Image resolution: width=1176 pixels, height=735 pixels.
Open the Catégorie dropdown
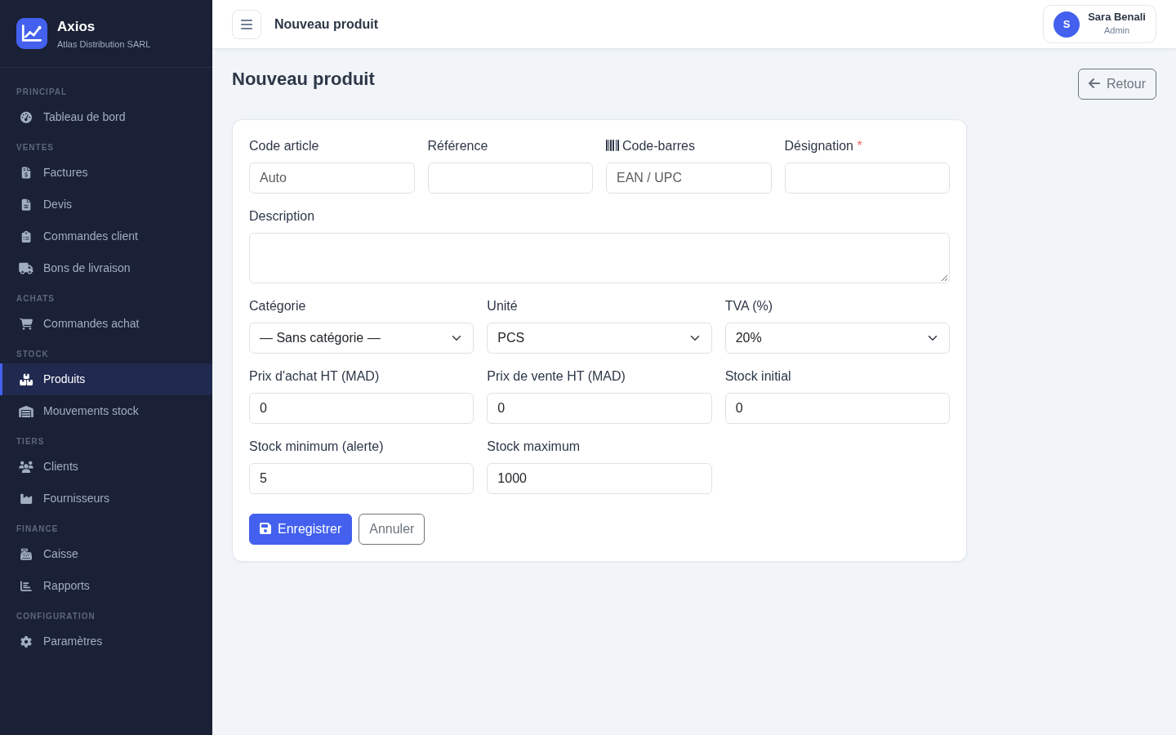click(x=361, y=338)
